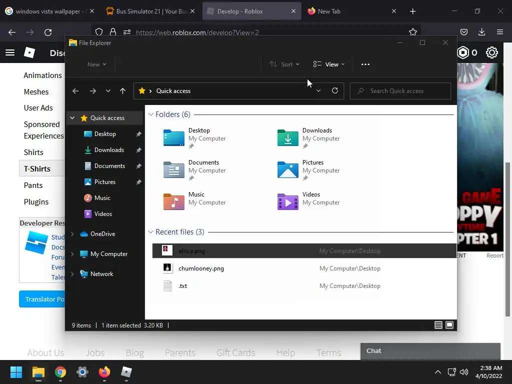Image resolution: width=512 pixels, height=384 pixels.
Task: Open the Help footer link
Action: point(285,352)
